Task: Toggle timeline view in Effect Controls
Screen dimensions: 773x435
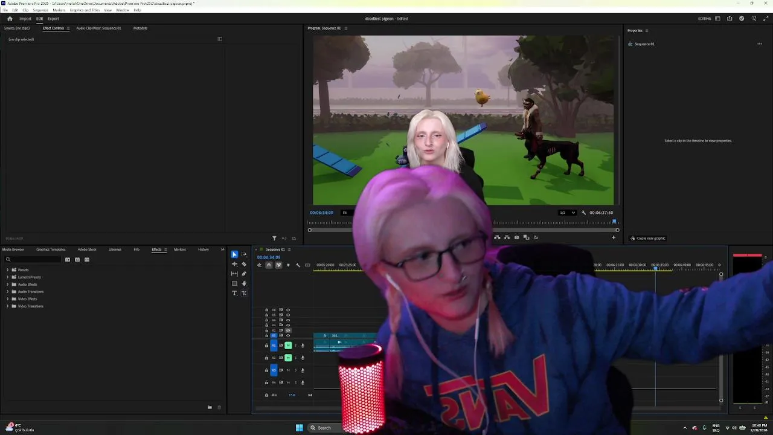Action: click(220, 39)
